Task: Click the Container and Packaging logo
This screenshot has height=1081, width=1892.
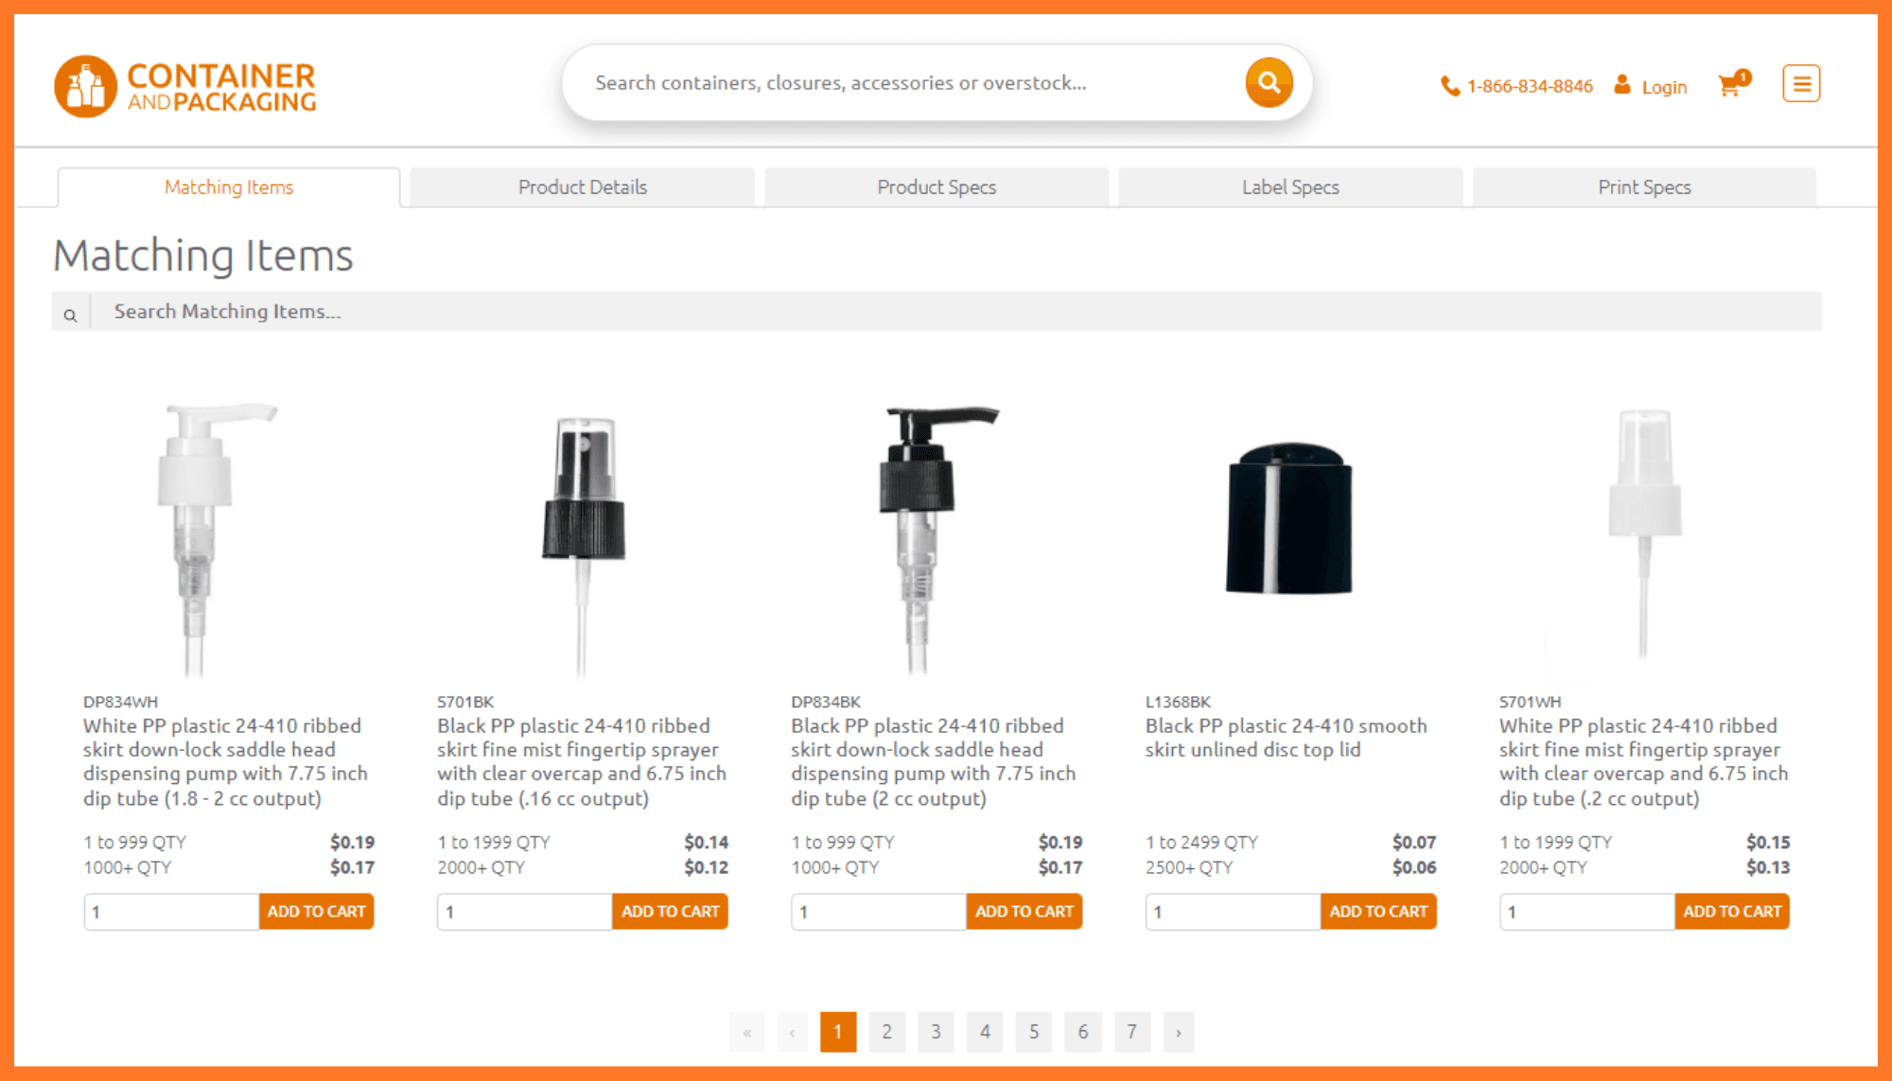Action: [185, 86]
